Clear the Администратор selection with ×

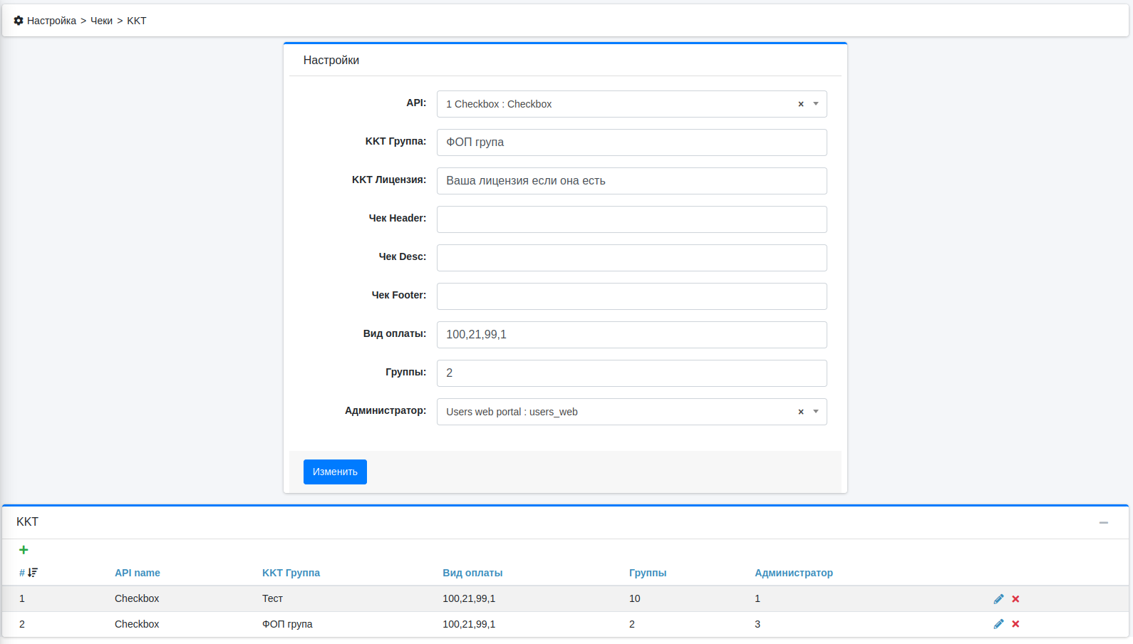click(801, 412)
